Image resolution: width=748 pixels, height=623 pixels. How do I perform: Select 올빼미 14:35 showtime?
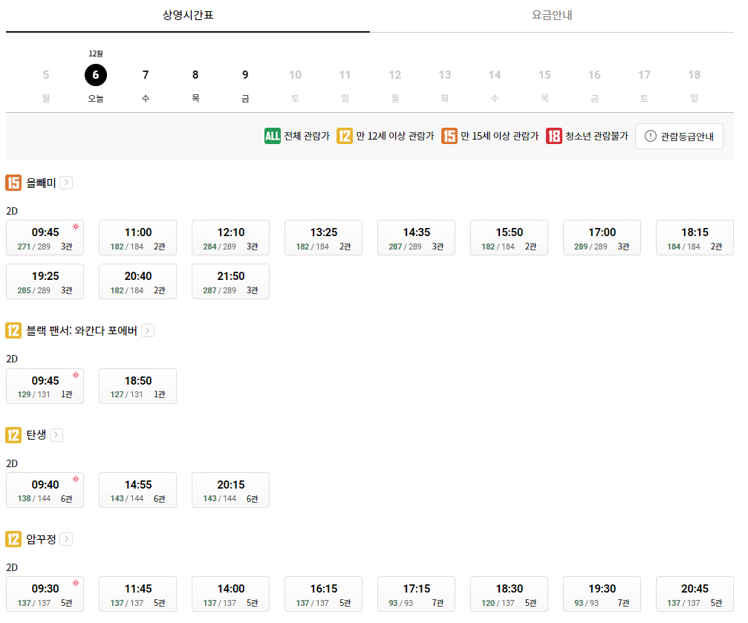point(417,238)
